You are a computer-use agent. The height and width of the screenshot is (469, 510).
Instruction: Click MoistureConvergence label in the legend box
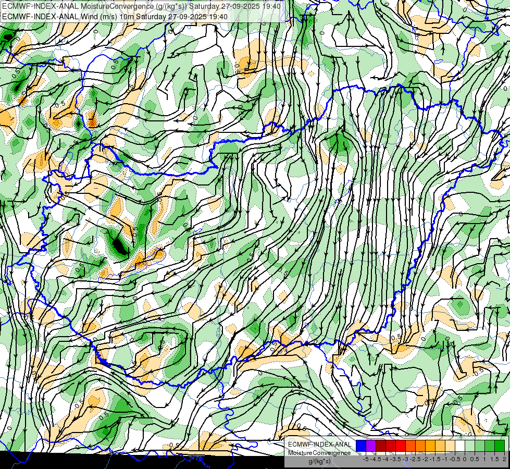point(319,453)
